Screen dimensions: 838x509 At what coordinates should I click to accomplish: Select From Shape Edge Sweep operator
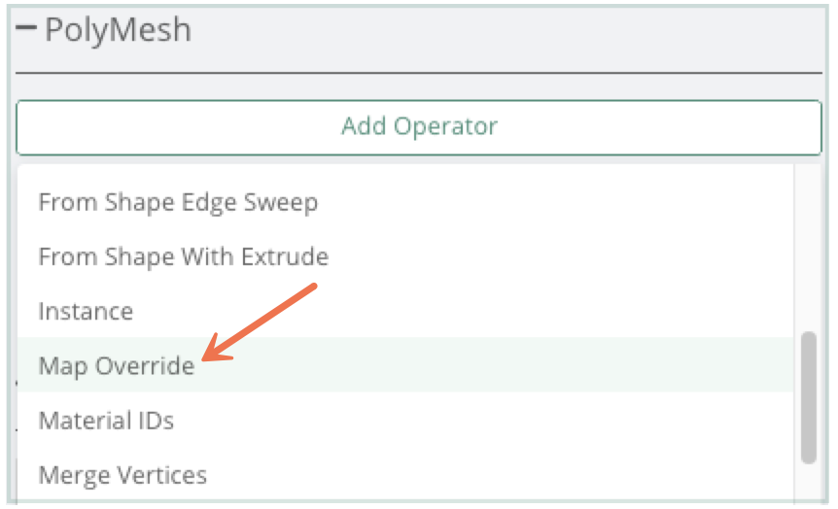pos(178,203)
